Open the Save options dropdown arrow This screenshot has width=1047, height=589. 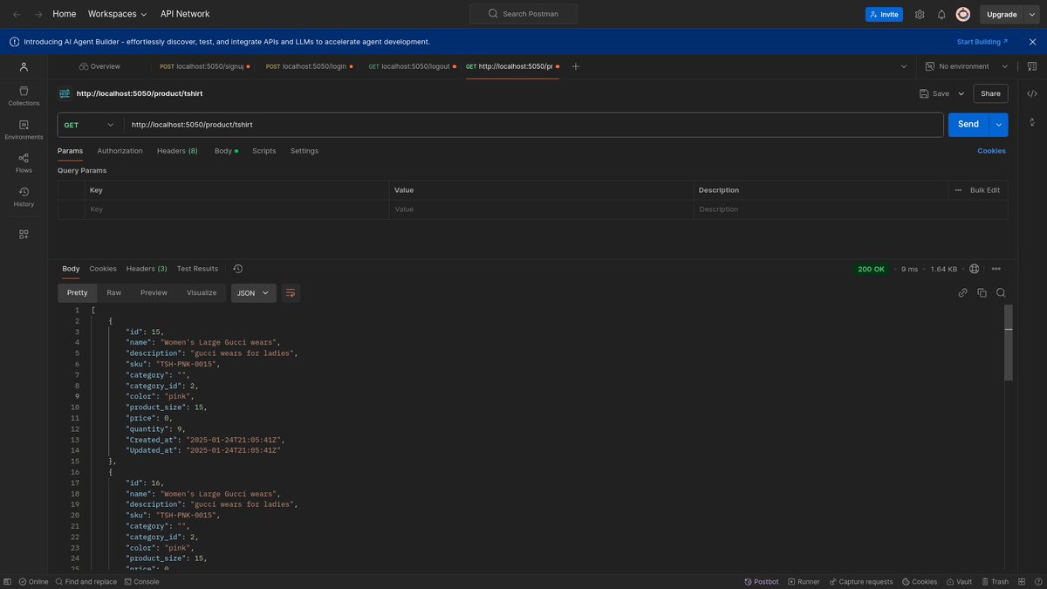point(961,93)
